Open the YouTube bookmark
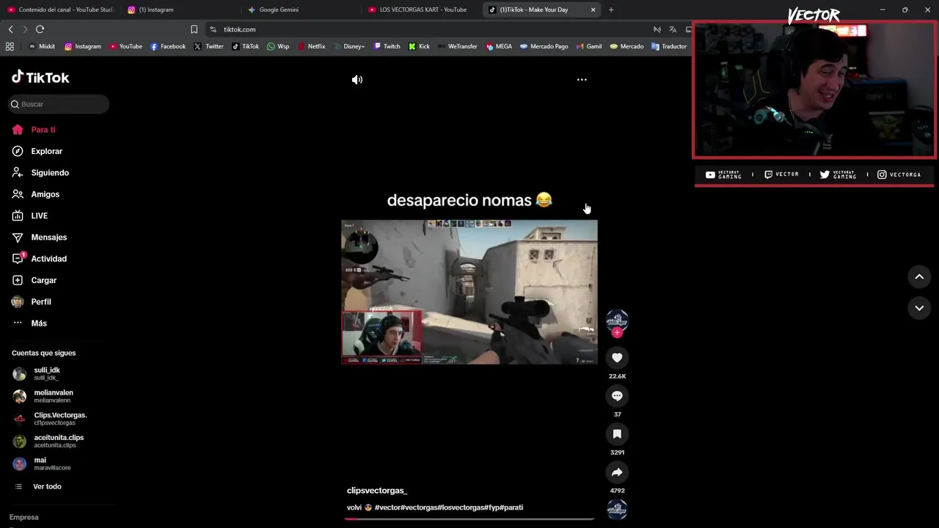 point(125,46)
